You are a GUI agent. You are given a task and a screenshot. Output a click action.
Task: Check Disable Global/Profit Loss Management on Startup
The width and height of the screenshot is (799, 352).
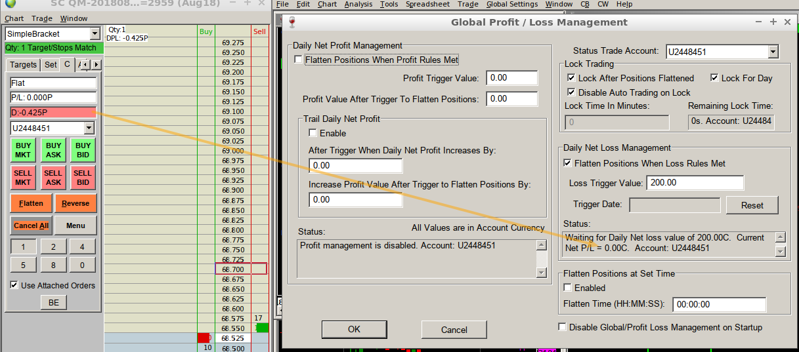[562, 327]
